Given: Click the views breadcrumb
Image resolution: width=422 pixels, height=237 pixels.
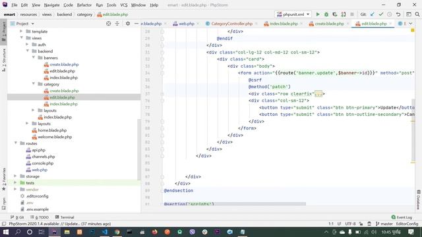Looking at the screenshot, I should click(47, 14).
